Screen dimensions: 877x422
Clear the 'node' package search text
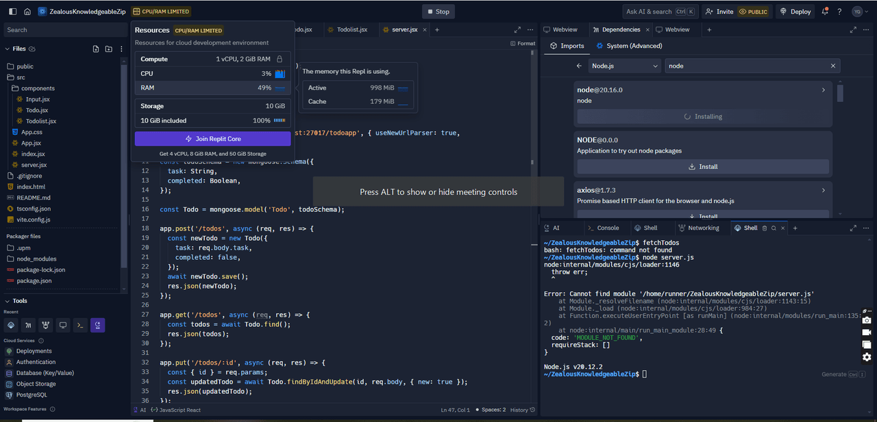pos(833,66)
